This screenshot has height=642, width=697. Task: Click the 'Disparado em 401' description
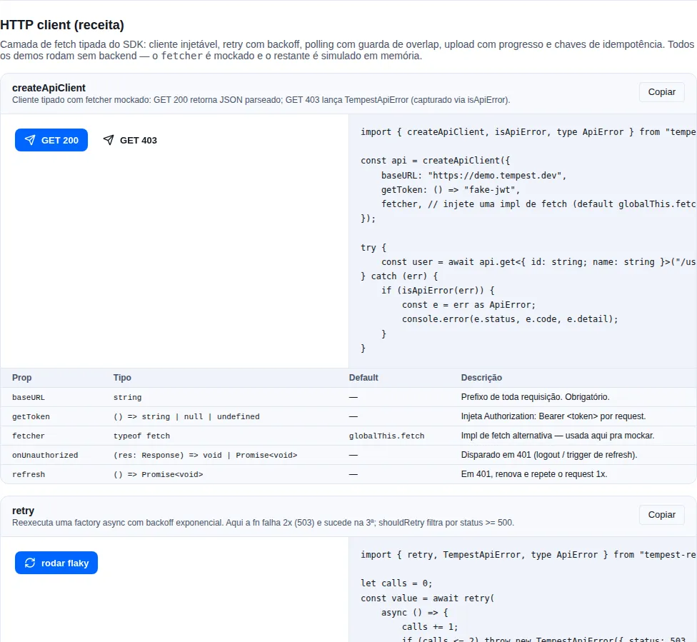(549, 455)
